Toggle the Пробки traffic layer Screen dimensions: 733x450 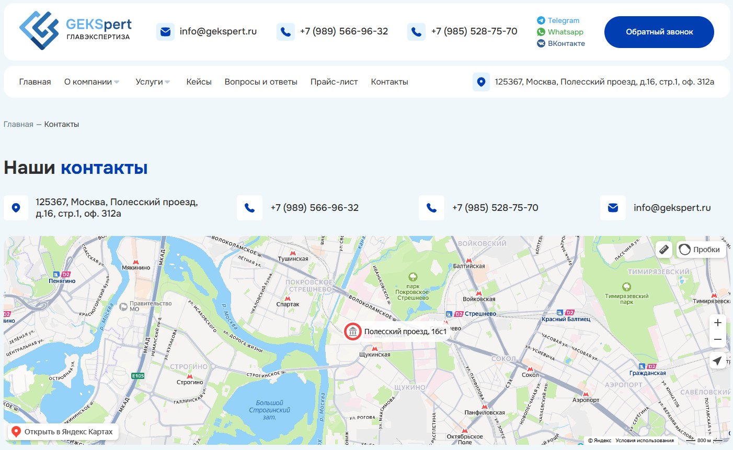coord(700,250)
